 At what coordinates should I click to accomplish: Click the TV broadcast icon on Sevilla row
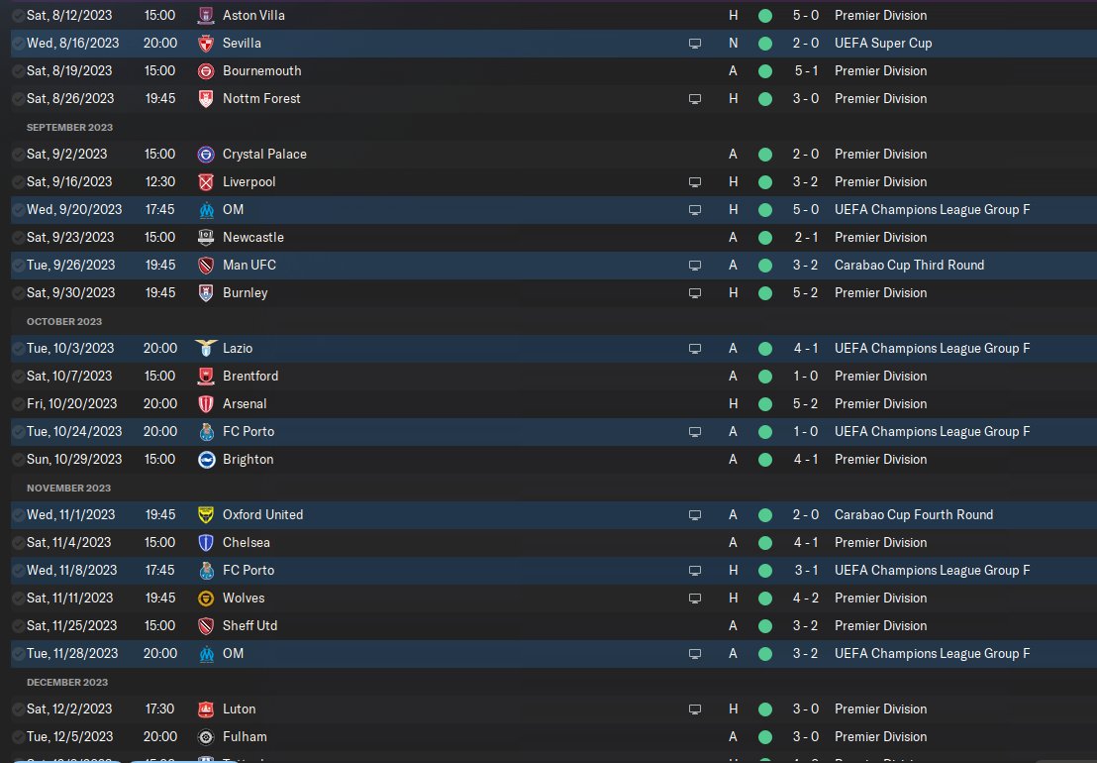click(695, 44)
